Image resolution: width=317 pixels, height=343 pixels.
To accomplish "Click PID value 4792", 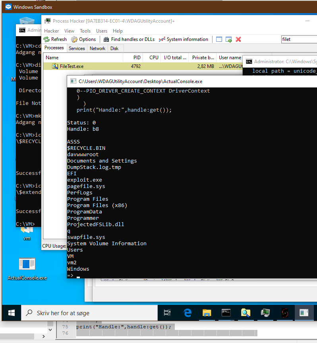I will (x=136, y=66).
